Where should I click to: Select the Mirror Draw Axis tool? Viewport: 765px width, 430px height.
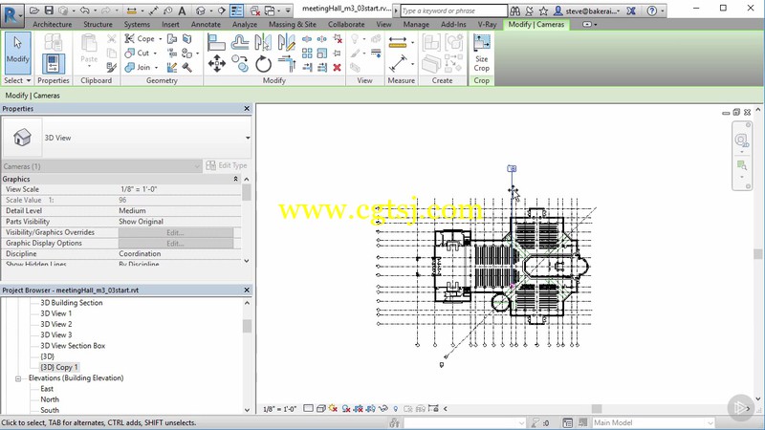pos(287,42)
